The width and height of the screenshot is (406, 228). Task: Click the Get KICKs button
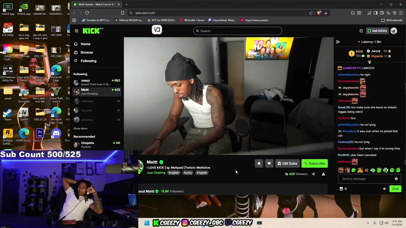coord(377,31)
